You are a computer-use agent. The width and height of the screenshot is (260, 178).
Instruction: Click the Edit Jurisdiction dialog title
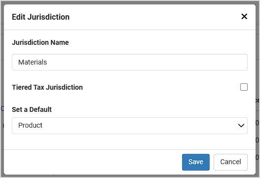pos(40,17)
